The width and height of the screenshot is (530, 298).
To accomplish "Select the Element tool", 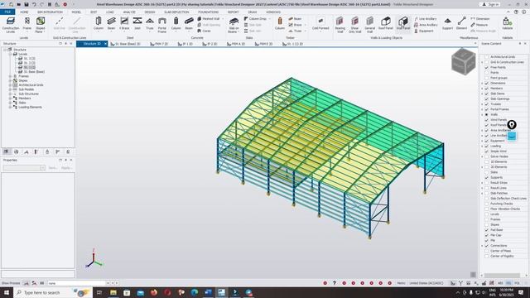I will [461, 24].
